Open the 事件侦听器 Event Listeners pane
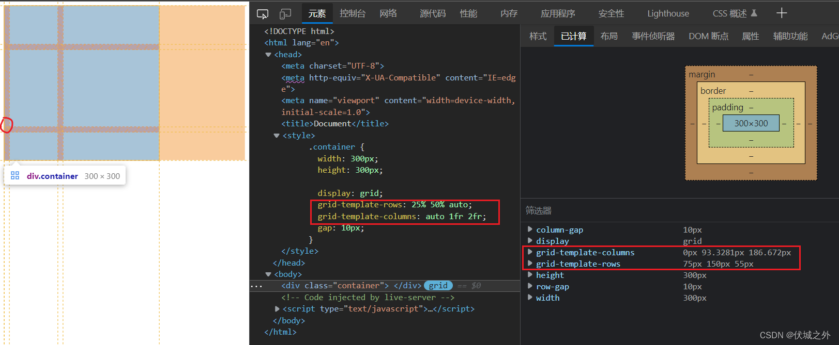Viewport: 839px width, 345px height. coord(653,36)
